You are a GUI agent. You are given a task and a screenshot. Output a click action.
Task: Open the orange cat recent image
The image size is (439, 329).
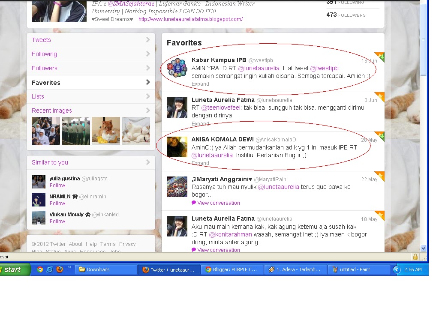[106, 131]
